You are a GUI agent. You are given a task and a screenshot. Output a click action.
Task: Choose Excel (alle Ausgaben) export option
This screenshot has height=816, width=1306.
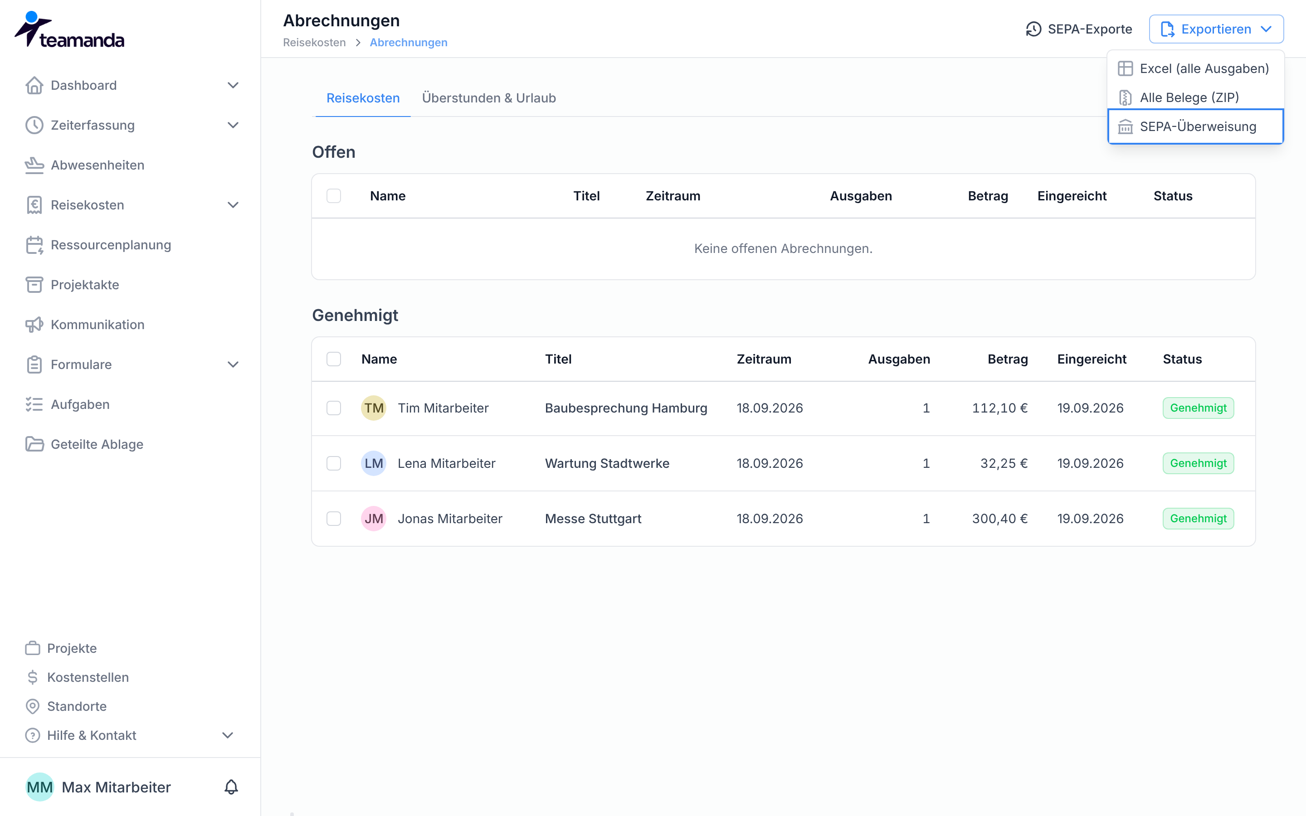1195,68
